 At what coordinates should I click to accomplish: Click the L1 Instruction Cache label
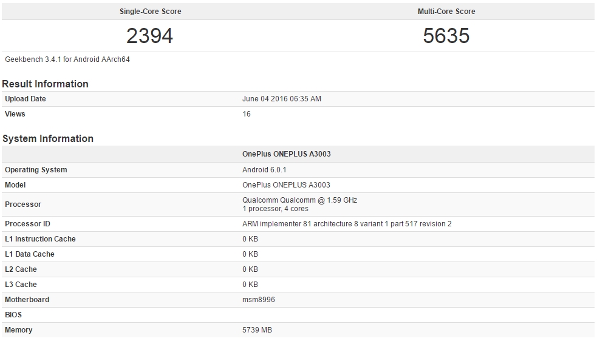pyautogui.click(x=40, y=239)
